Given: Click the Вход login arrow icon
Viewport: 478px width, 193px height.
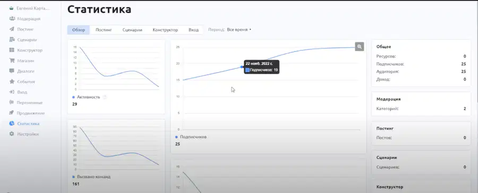Looking at the screenshot, I should point(12,92).
